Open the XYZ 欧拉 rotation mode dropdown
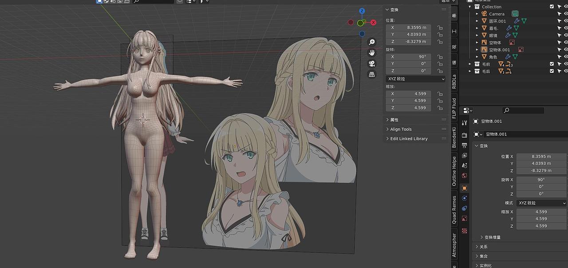 coord(414,79)
